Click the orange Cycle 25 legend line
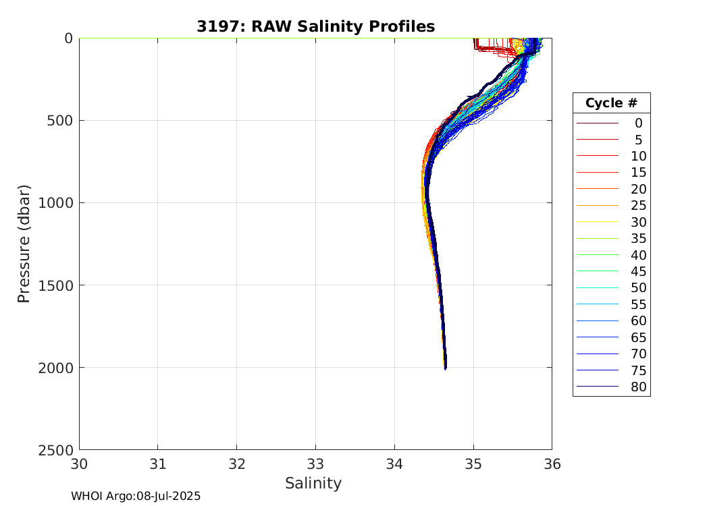This screenshot has width=709, height=506. pos(597,205)
